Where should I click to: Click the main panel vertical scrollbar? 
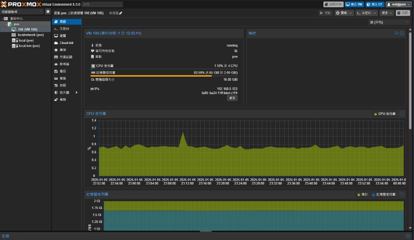pos(410,81)
